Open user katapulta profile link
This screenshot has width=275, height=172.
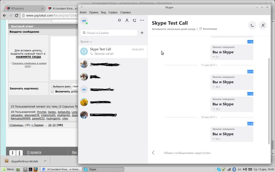pyautogui.click(x=64, y=112)
